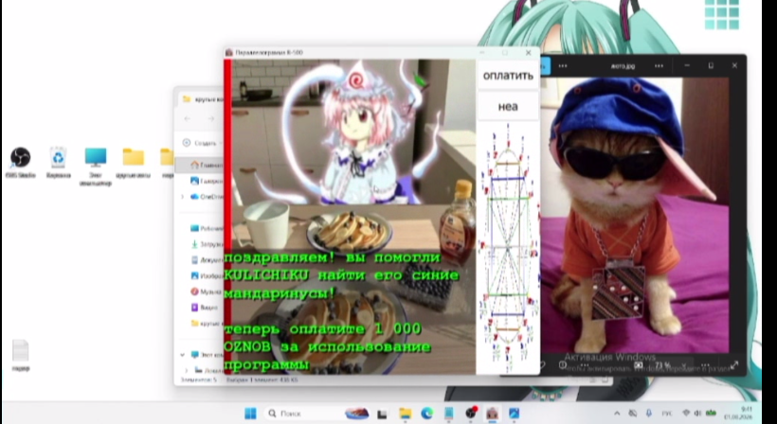
Task: Open File Explorer from the taskbar
Action: tap(405, 414)
